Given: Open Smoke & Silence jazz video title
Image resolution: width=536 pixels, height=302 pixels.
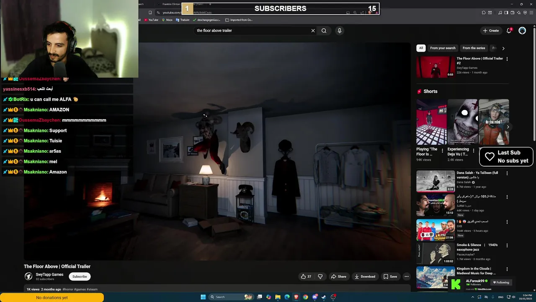Looking at the screenshot, I should click(477, 247).
